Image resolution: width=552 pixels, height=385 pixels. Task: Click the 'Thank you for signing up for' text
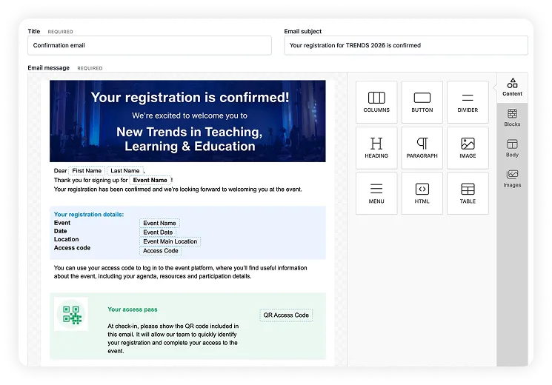[91, 180]
